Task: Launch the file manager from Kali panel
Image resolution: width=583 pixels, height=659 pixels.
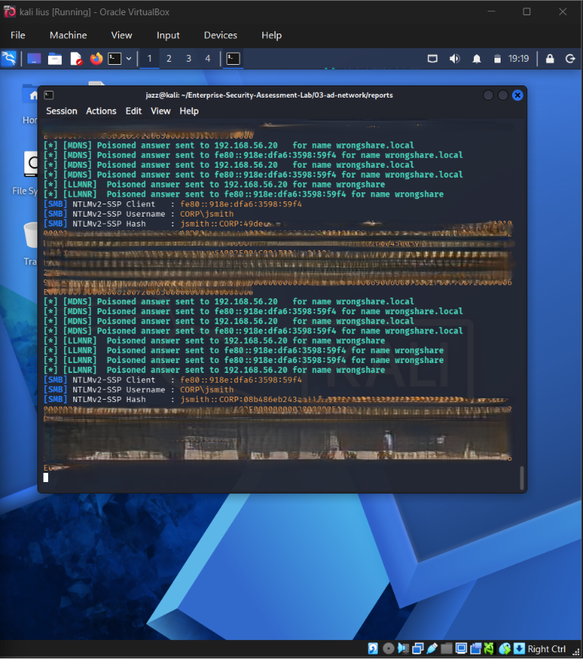Action: [55, 59]
